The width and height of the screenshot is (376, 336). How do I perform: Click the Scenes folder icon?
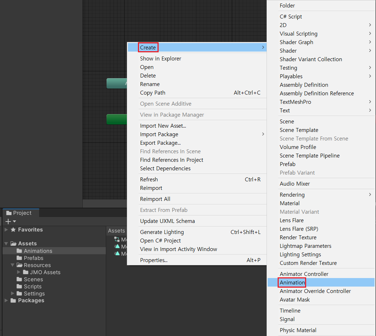(19, 279)
